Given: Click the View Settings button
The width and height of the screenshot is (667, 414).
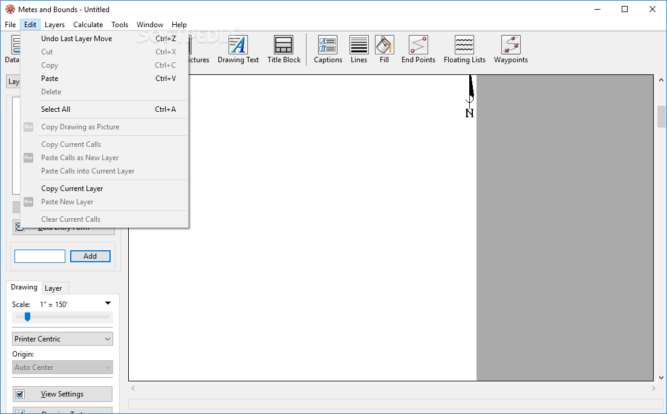Looking at the screenshot, I should (x=62, y=394).
